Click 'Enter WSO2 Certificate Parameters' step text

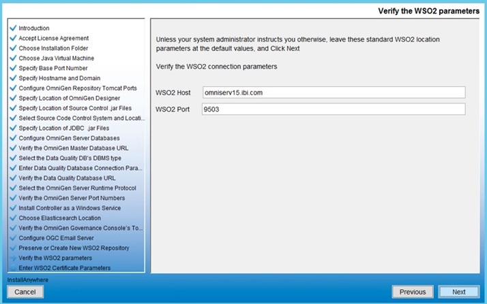[65, 268]
